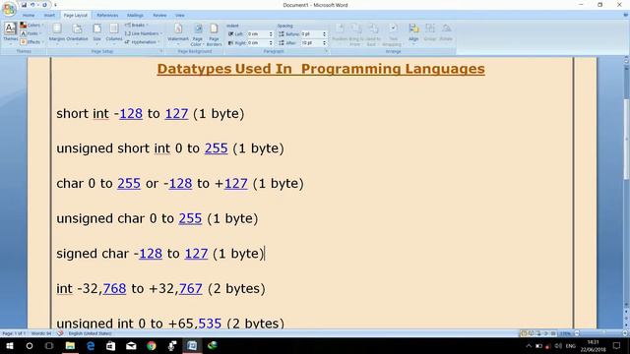Expand the Hyphenation menu
Screen dimensions: 630x354
point(142,42)
